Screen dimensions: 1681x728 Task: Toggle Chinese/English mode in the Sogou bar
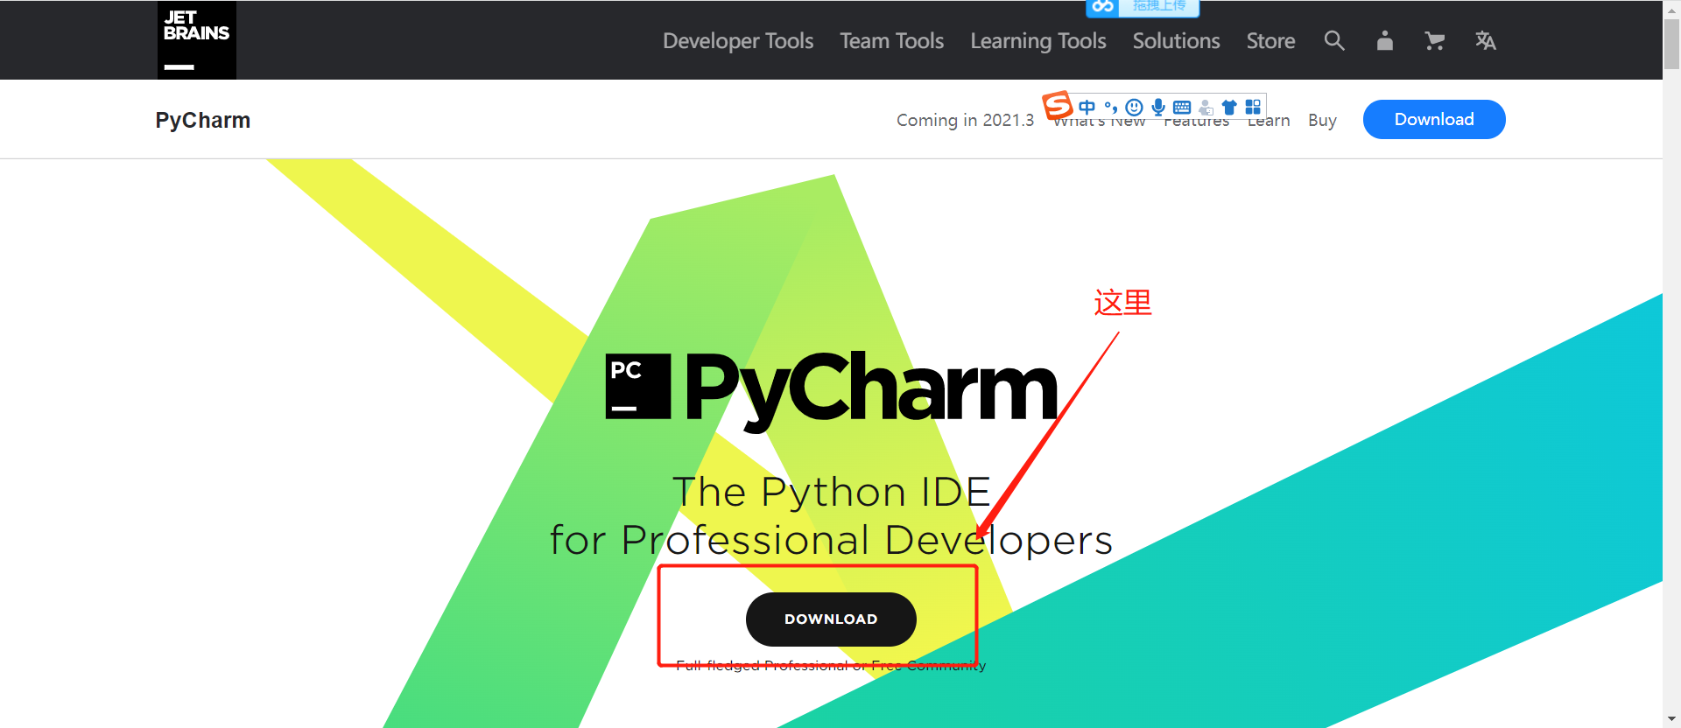point(1087,107)
